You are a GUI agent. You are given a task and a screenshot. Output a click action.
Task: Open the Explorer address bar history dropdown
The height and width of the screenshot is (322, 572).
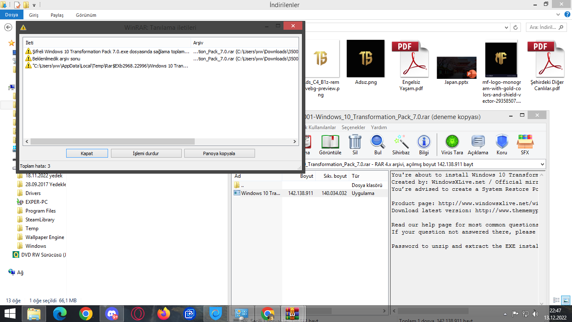[507, 27]
